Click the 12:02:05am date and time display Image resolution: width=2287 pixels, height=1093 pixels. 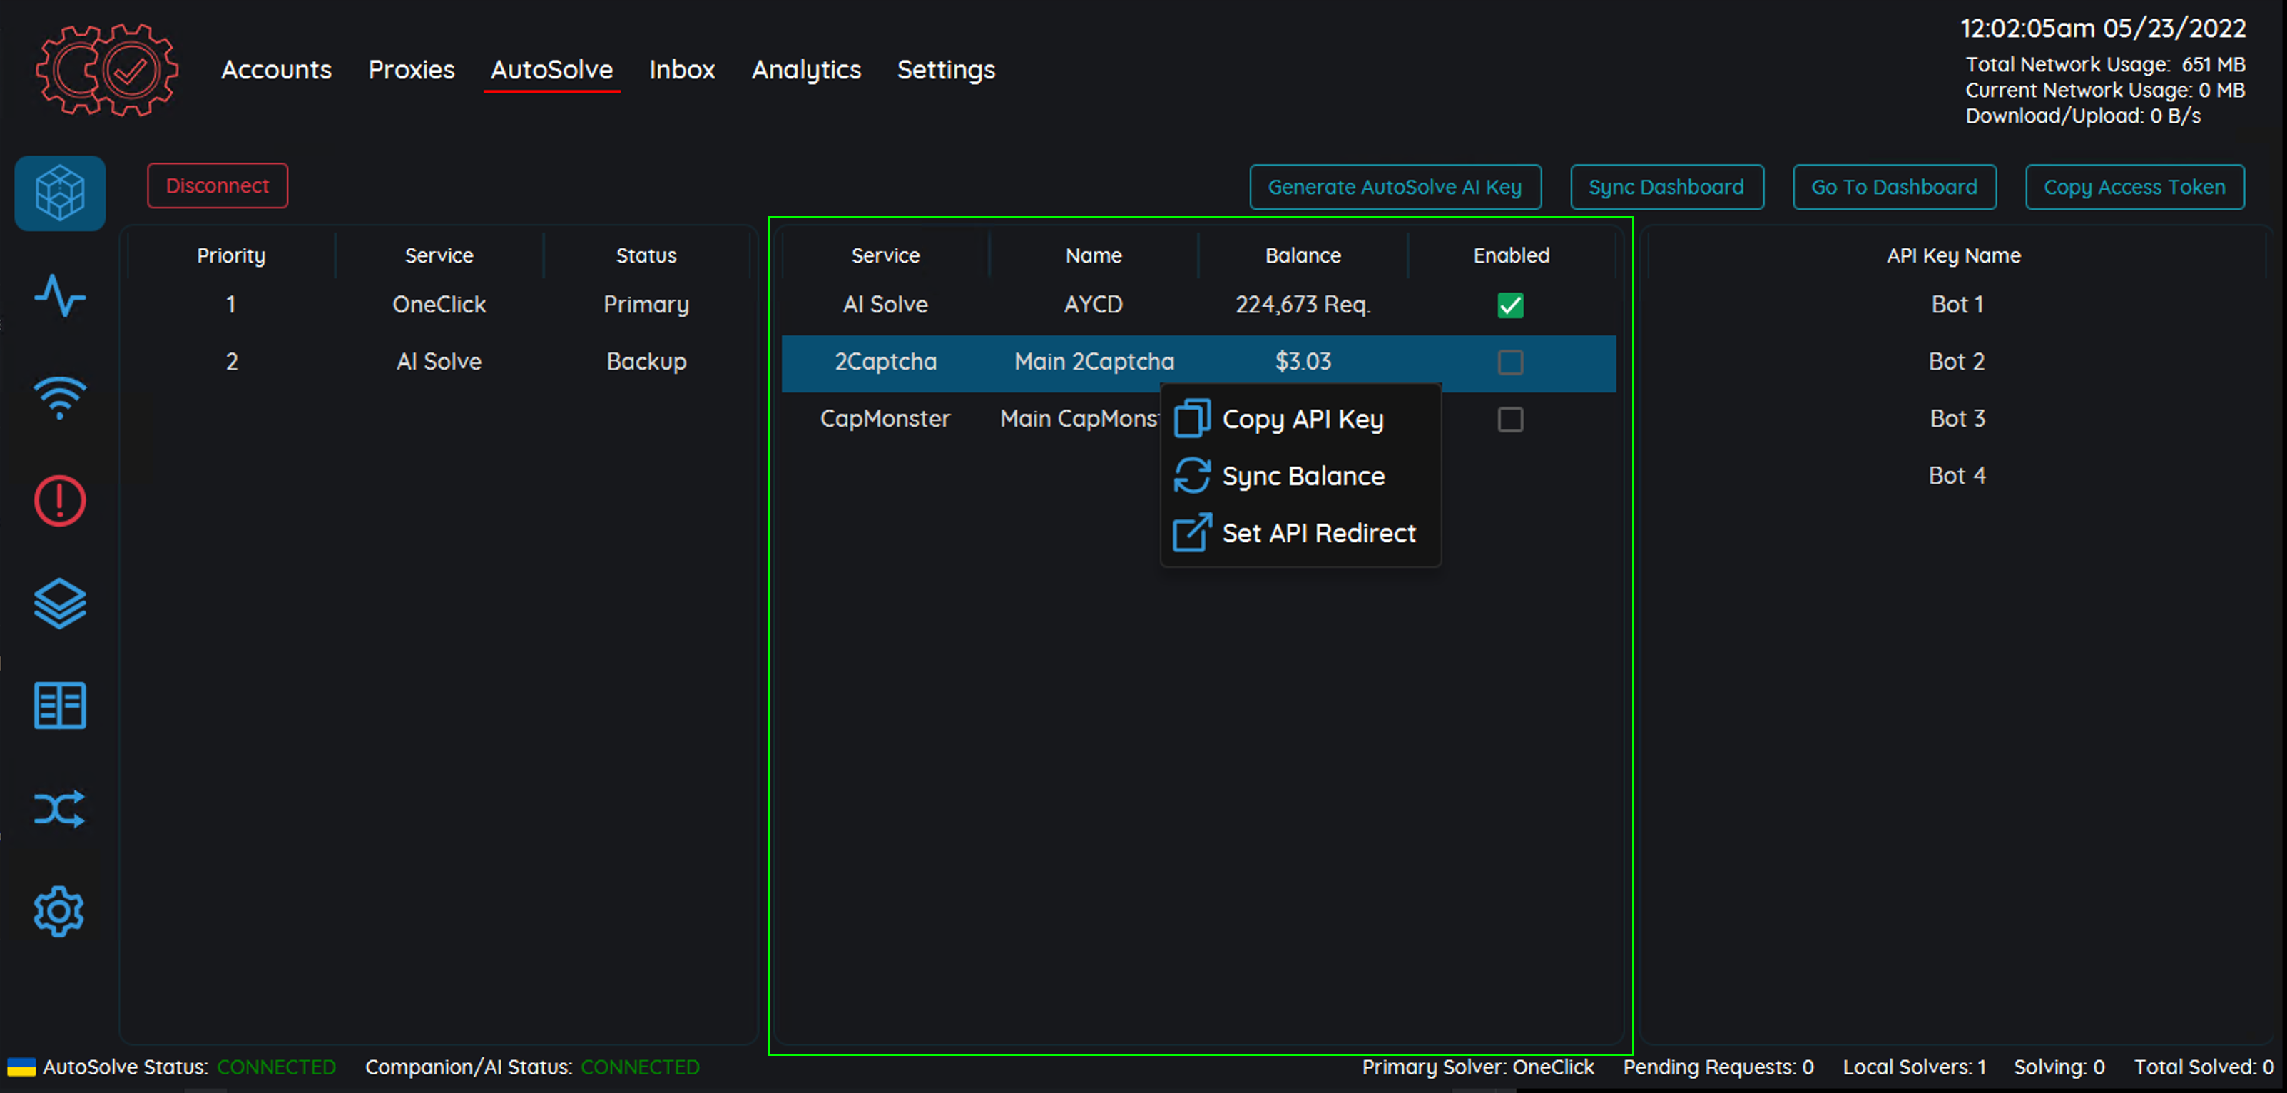tap(2103, 29)
